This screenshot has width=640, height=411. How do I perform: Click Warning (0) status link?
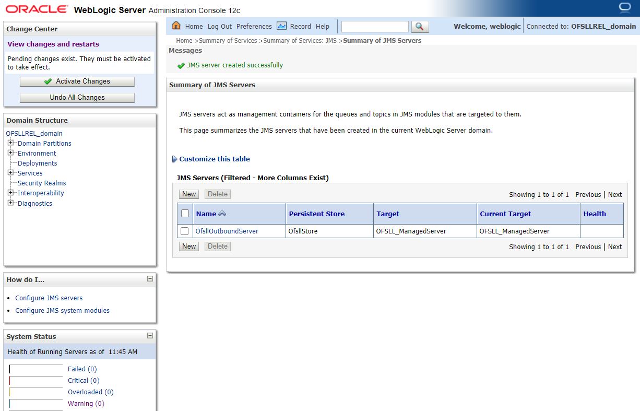pyautogui.click(x=86, y=404)
